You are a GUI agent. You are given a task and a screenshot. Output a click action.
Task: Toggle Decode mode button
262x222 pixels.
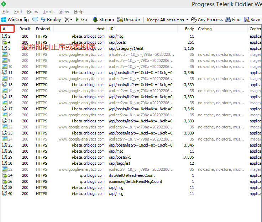(129, 20)
